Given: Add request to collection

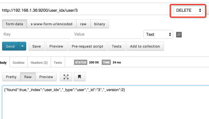Looking at the screenshot, I should pos(145,46).
